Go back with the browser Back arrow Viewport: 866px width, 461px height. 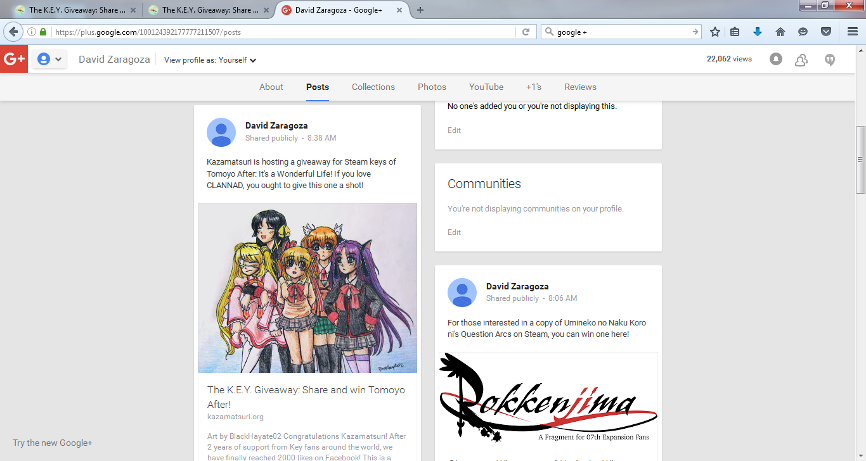[x=13, y=32]
